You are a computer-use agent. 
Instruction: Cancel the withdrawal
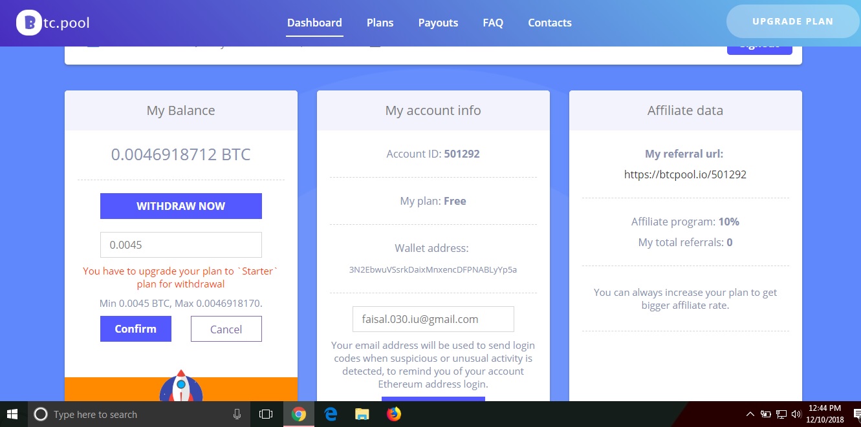click(226, 329)
